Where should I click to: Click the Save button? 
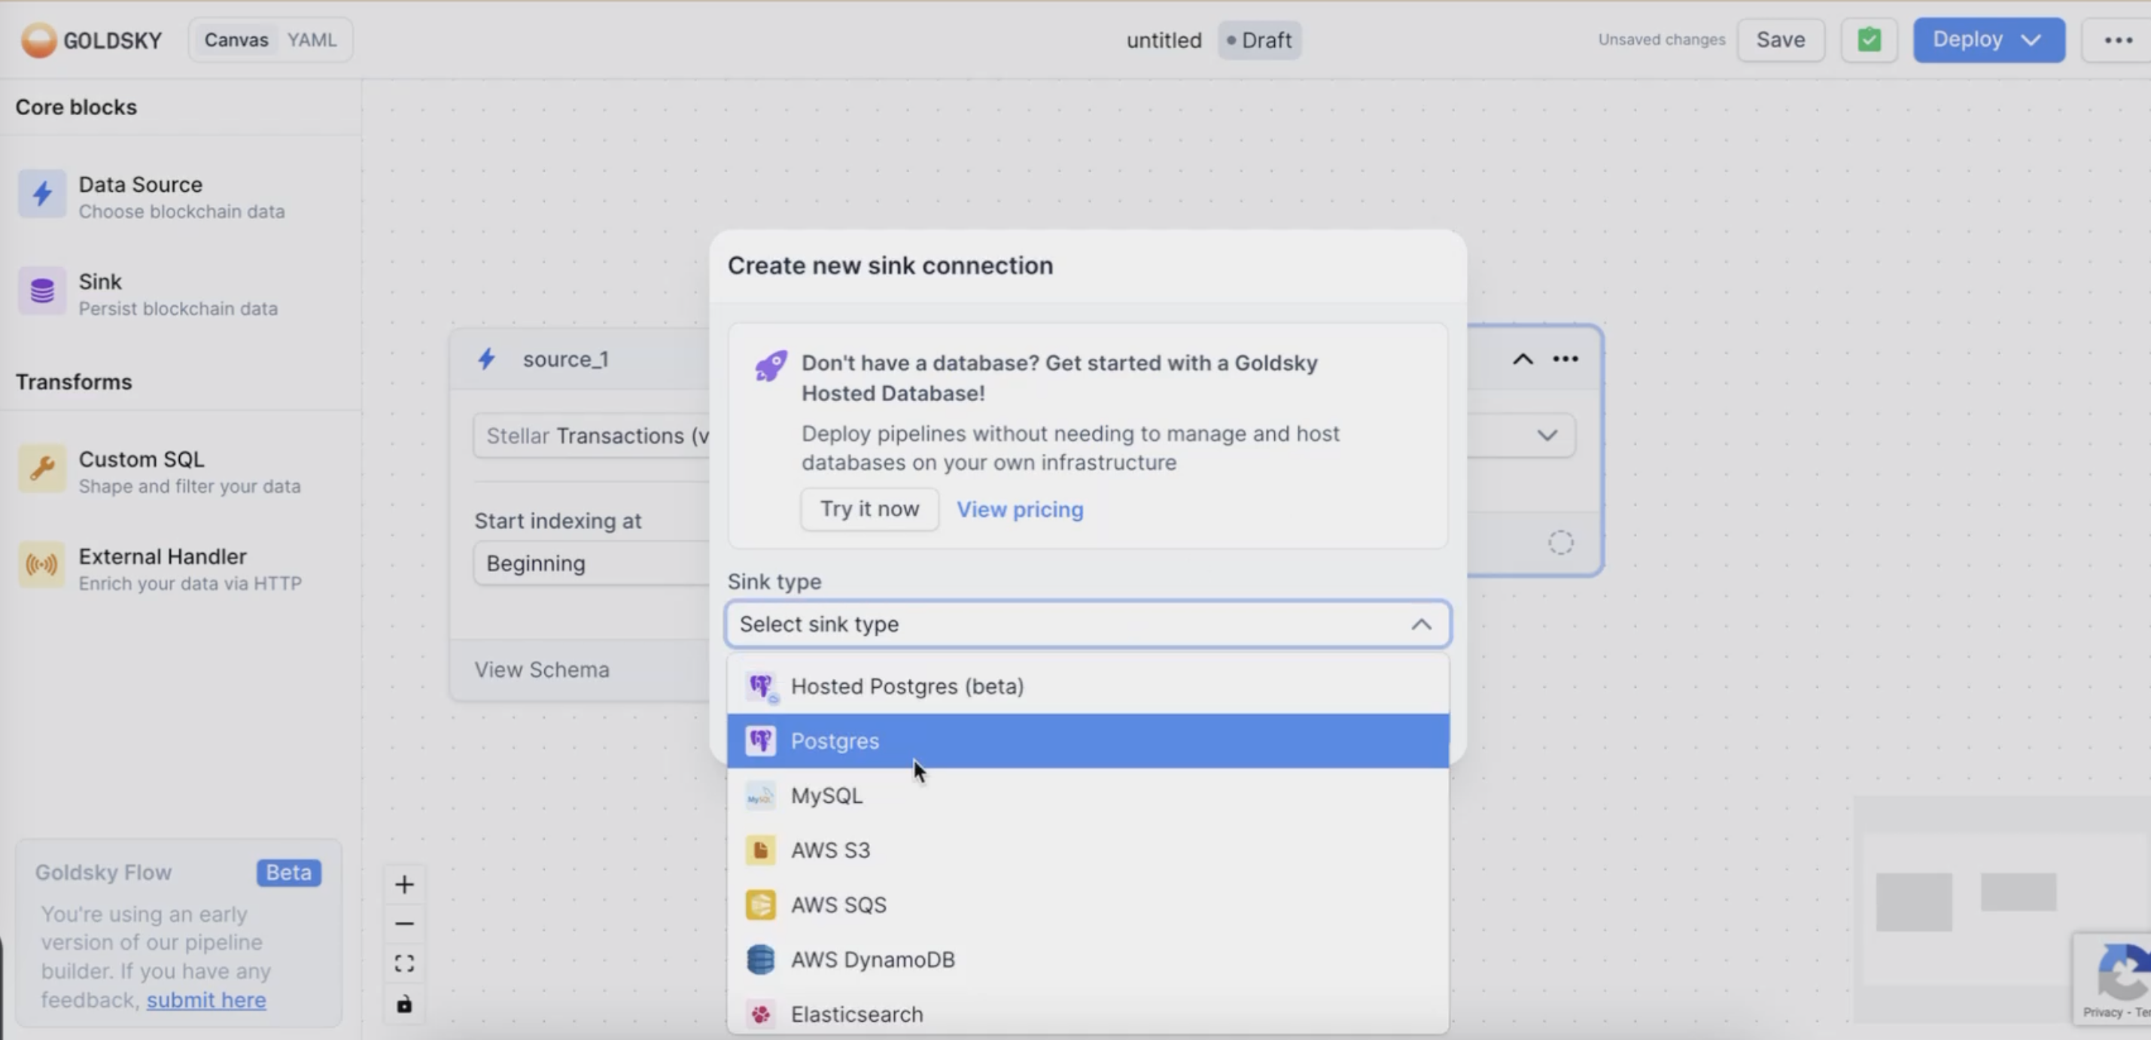tap(1780, 40)
